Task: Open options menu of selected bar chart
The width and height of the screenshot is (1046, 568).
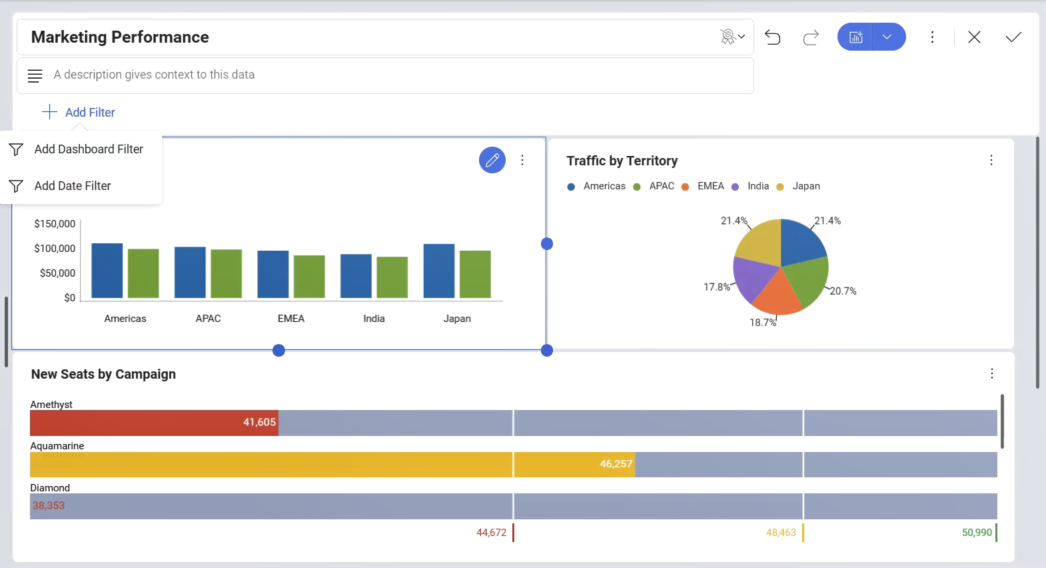Action: (x=522, y=160)
